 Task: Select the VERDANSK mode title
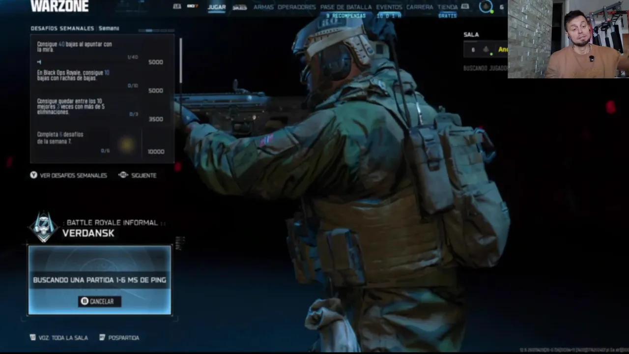point(88,234)
